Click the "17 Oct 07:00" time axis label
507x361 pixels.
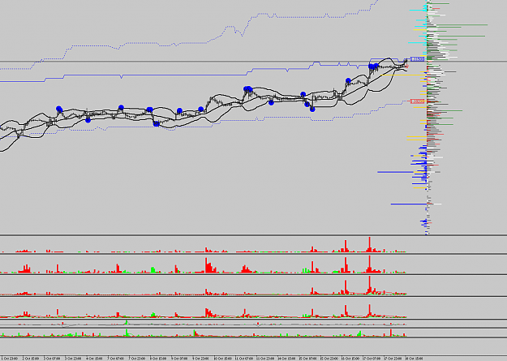click(372, 358)
